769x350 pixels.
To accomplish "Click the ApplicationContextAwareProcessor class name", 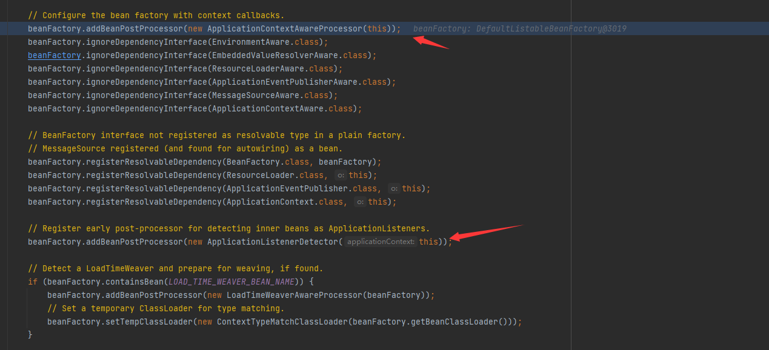I will 285,28.
